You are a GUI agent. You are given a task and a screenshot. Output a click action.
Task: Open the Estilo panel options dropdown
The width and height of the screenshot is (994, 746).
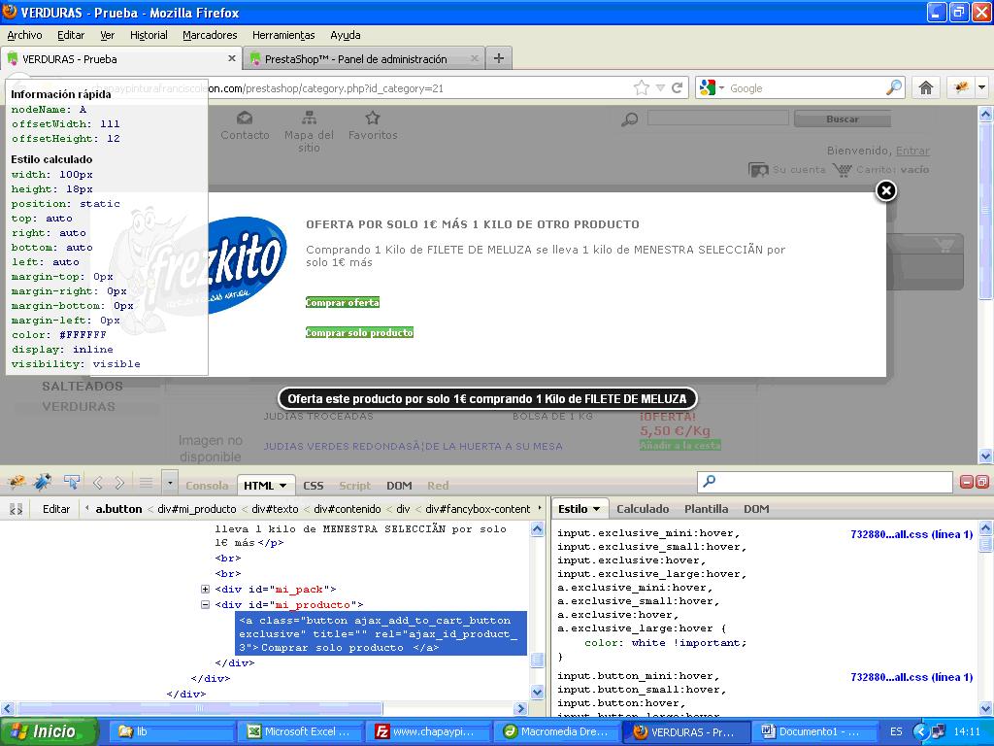597,509
